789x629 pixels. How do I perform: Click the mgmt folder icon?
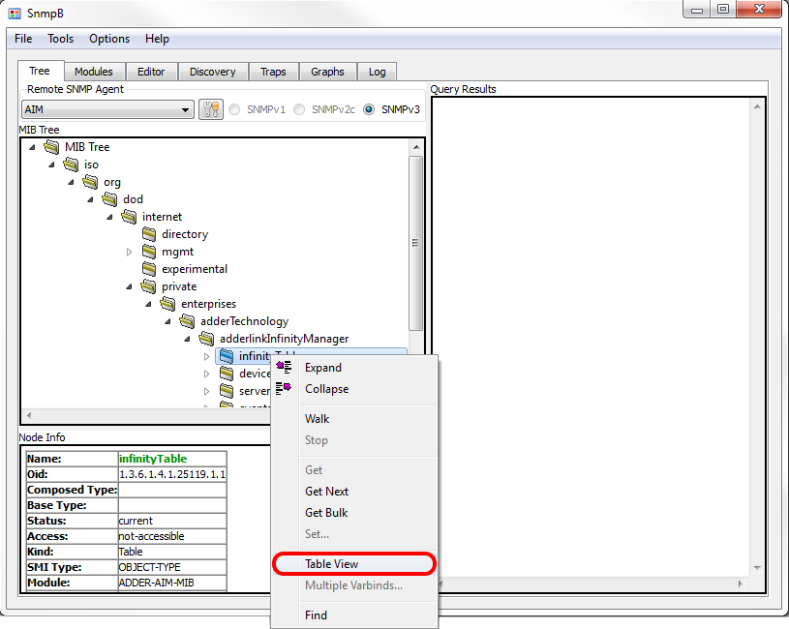pos(149,252)
